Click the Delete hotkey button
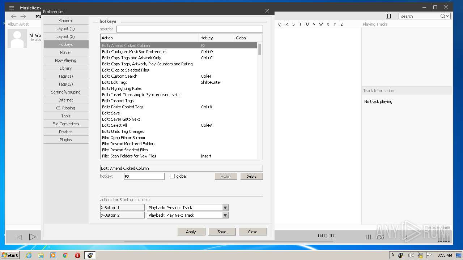Screen dimensions: 463x260 (251, 176)
